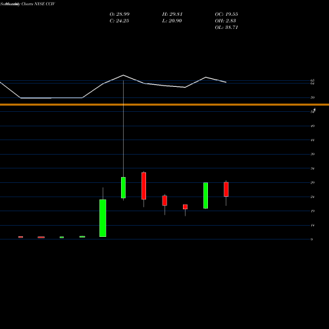Select the open value O: 28.99
329x329 pixels.
(120, 14)
